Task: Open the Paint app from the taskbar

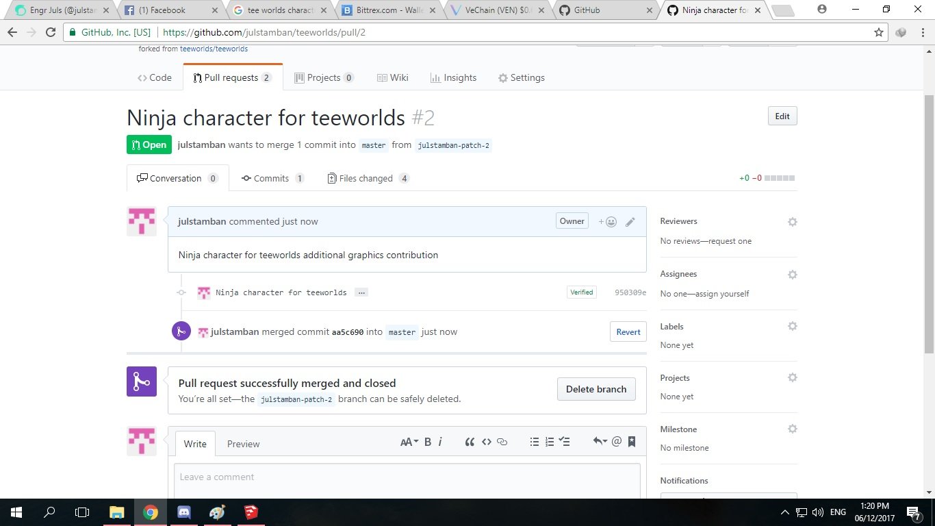Action: 217,512
